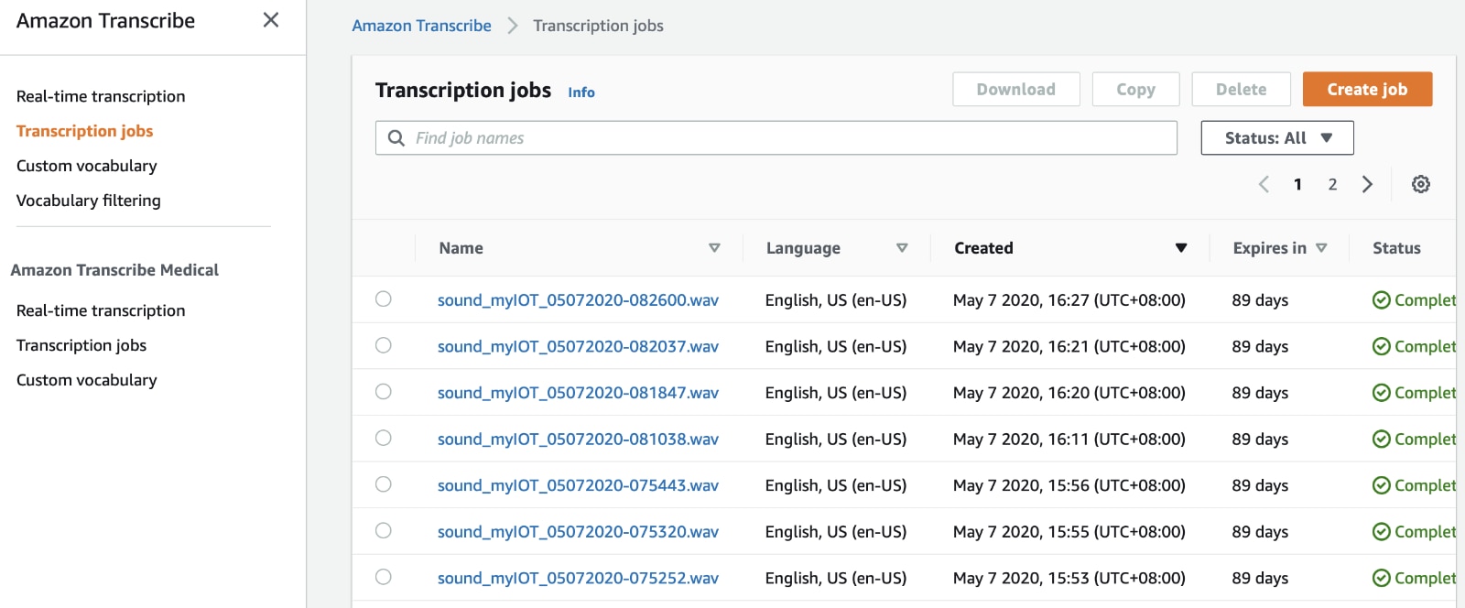Open Medical Custom vocabulary

[x=87, y=380]
